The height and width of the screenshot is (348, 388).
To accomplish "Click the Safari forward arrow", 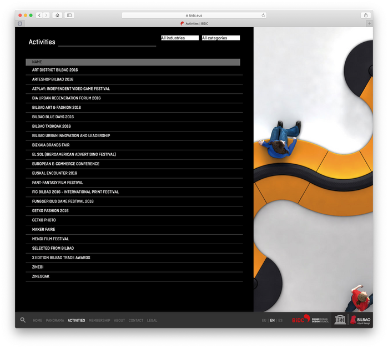I will point(46,16).
